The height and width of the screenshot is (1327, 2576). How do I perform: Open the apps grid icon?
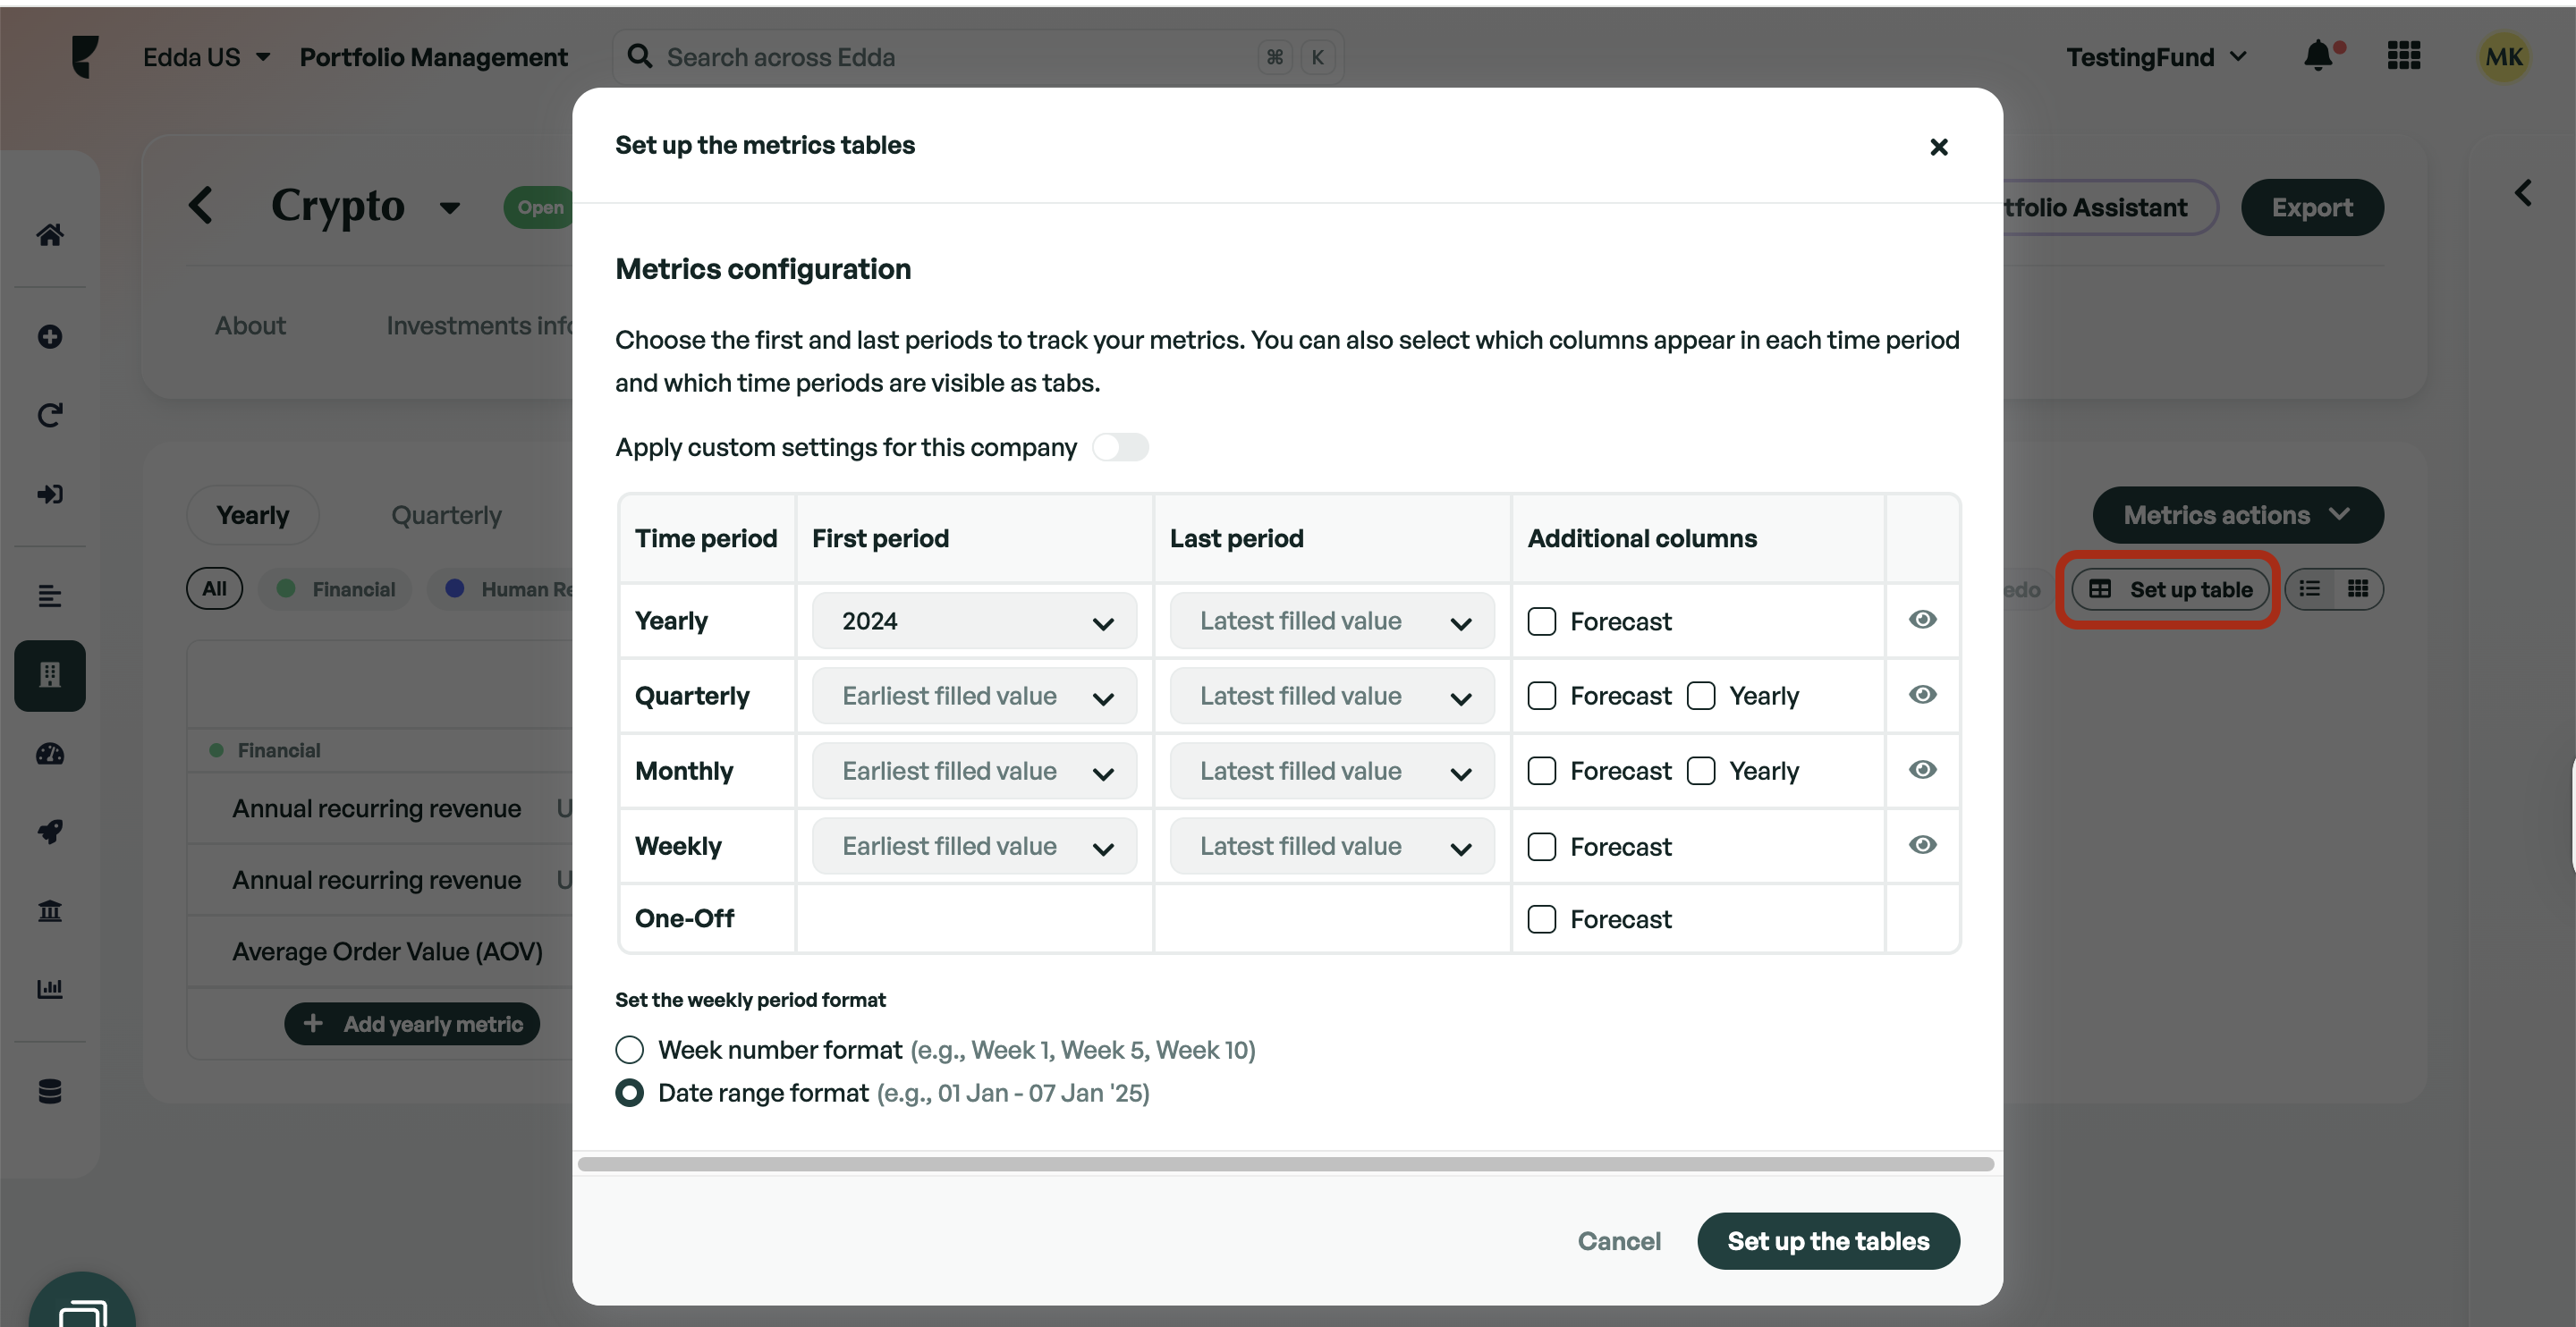point(2403,56)
